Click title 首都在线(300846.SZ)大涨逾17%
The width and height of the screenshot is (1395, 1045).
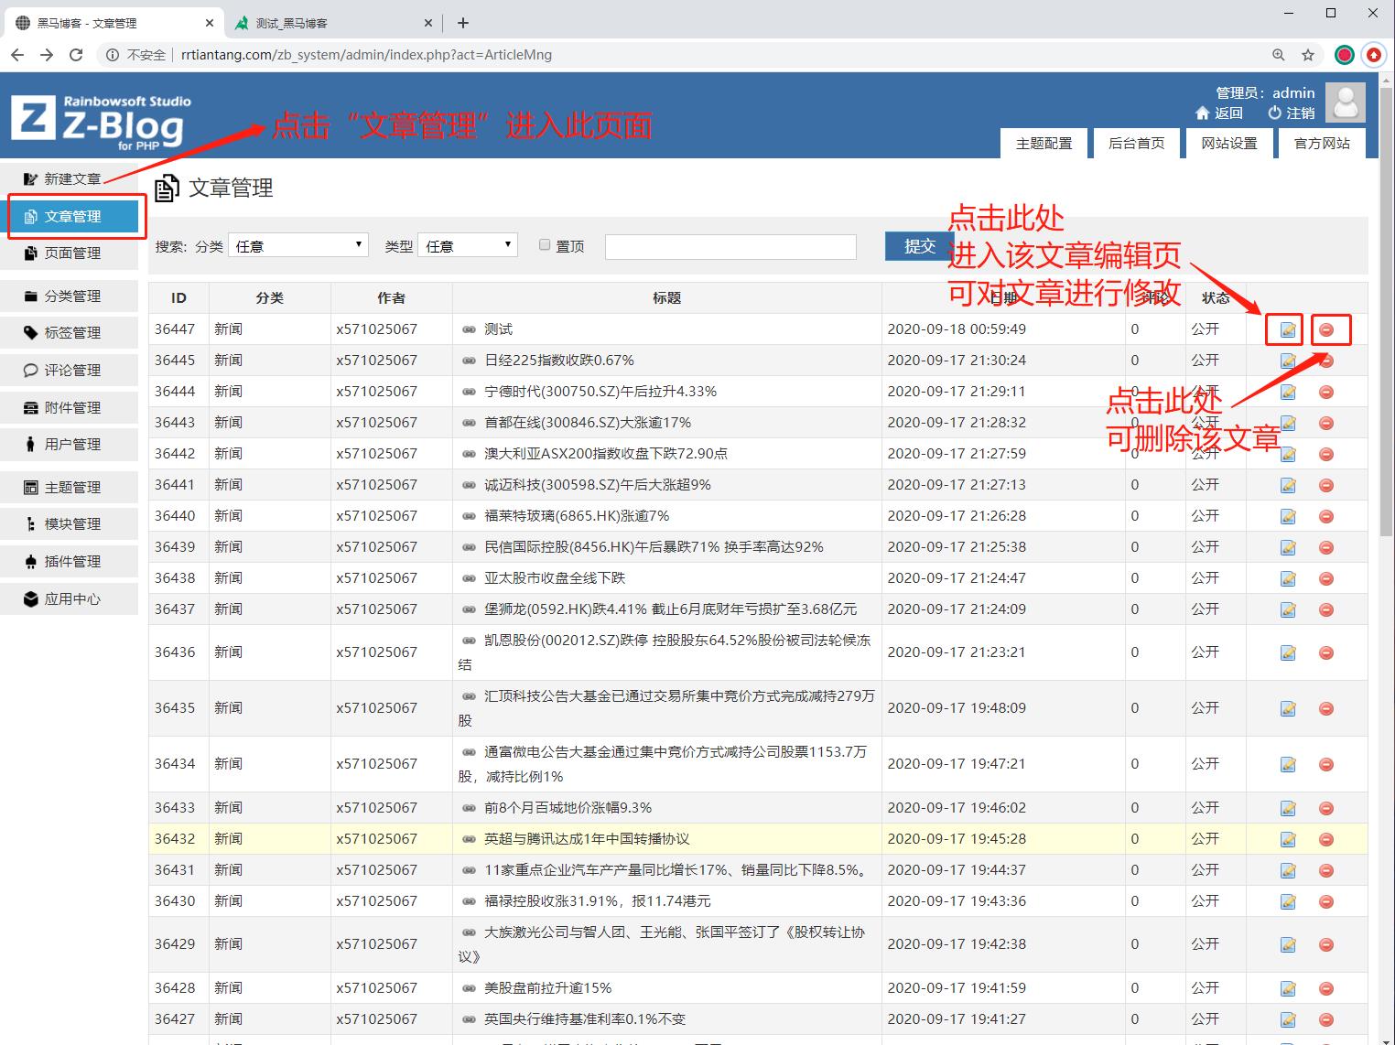[588, 423]
